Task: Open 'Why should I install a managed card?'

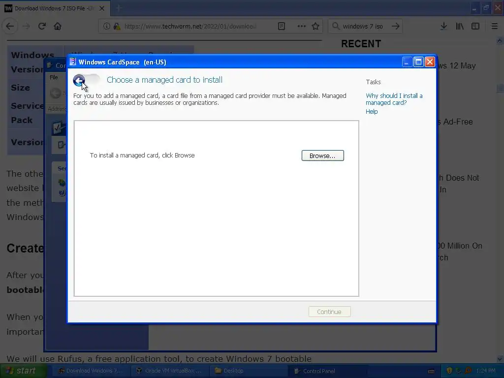Action: (x=394, y=99)
